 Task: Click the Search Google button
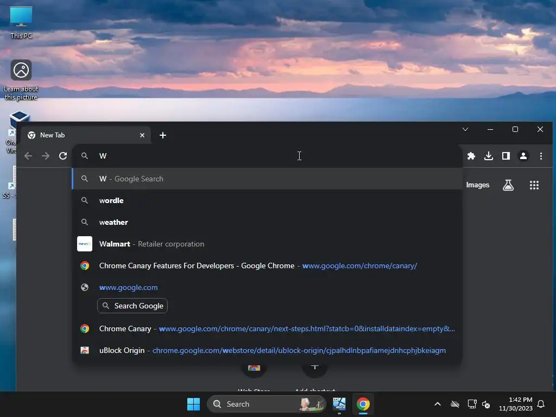132,306
